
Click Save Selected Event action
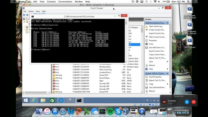[x=157, y=87]
